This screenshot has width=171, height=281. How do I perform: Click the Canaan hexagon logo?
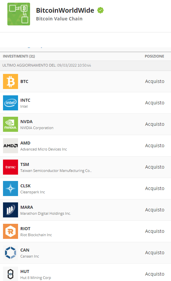[11, 253]
